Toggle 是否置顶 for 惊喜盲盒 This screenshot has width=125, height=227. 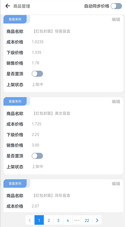click(x=37, y=74)
